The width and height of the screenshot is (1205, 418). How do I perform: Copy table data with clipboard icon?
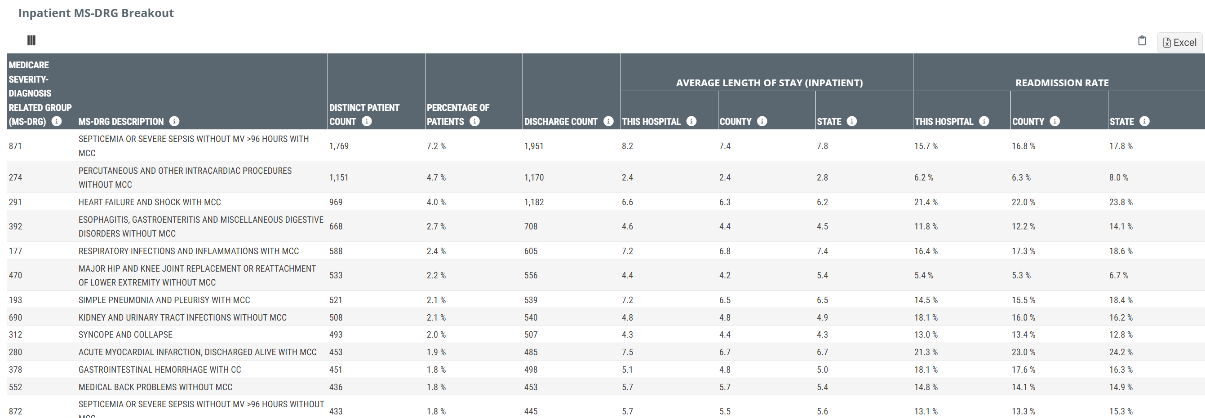pos(1142,41)
